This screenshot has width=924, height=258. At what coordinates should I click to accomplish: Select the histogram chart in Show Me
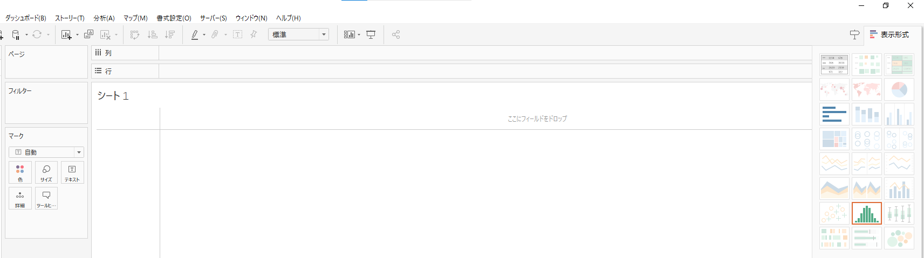tap(866, 213)
